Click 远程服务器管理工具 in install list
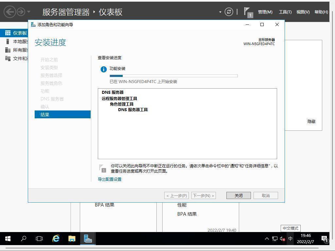Screen dimensions: 335x251 (119, 98)
